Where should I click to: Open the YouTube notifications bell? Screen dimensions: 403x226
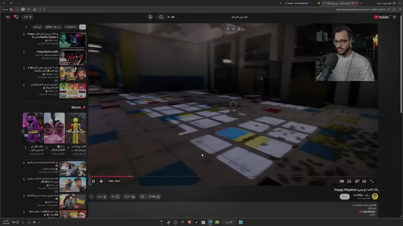point(17,17)
